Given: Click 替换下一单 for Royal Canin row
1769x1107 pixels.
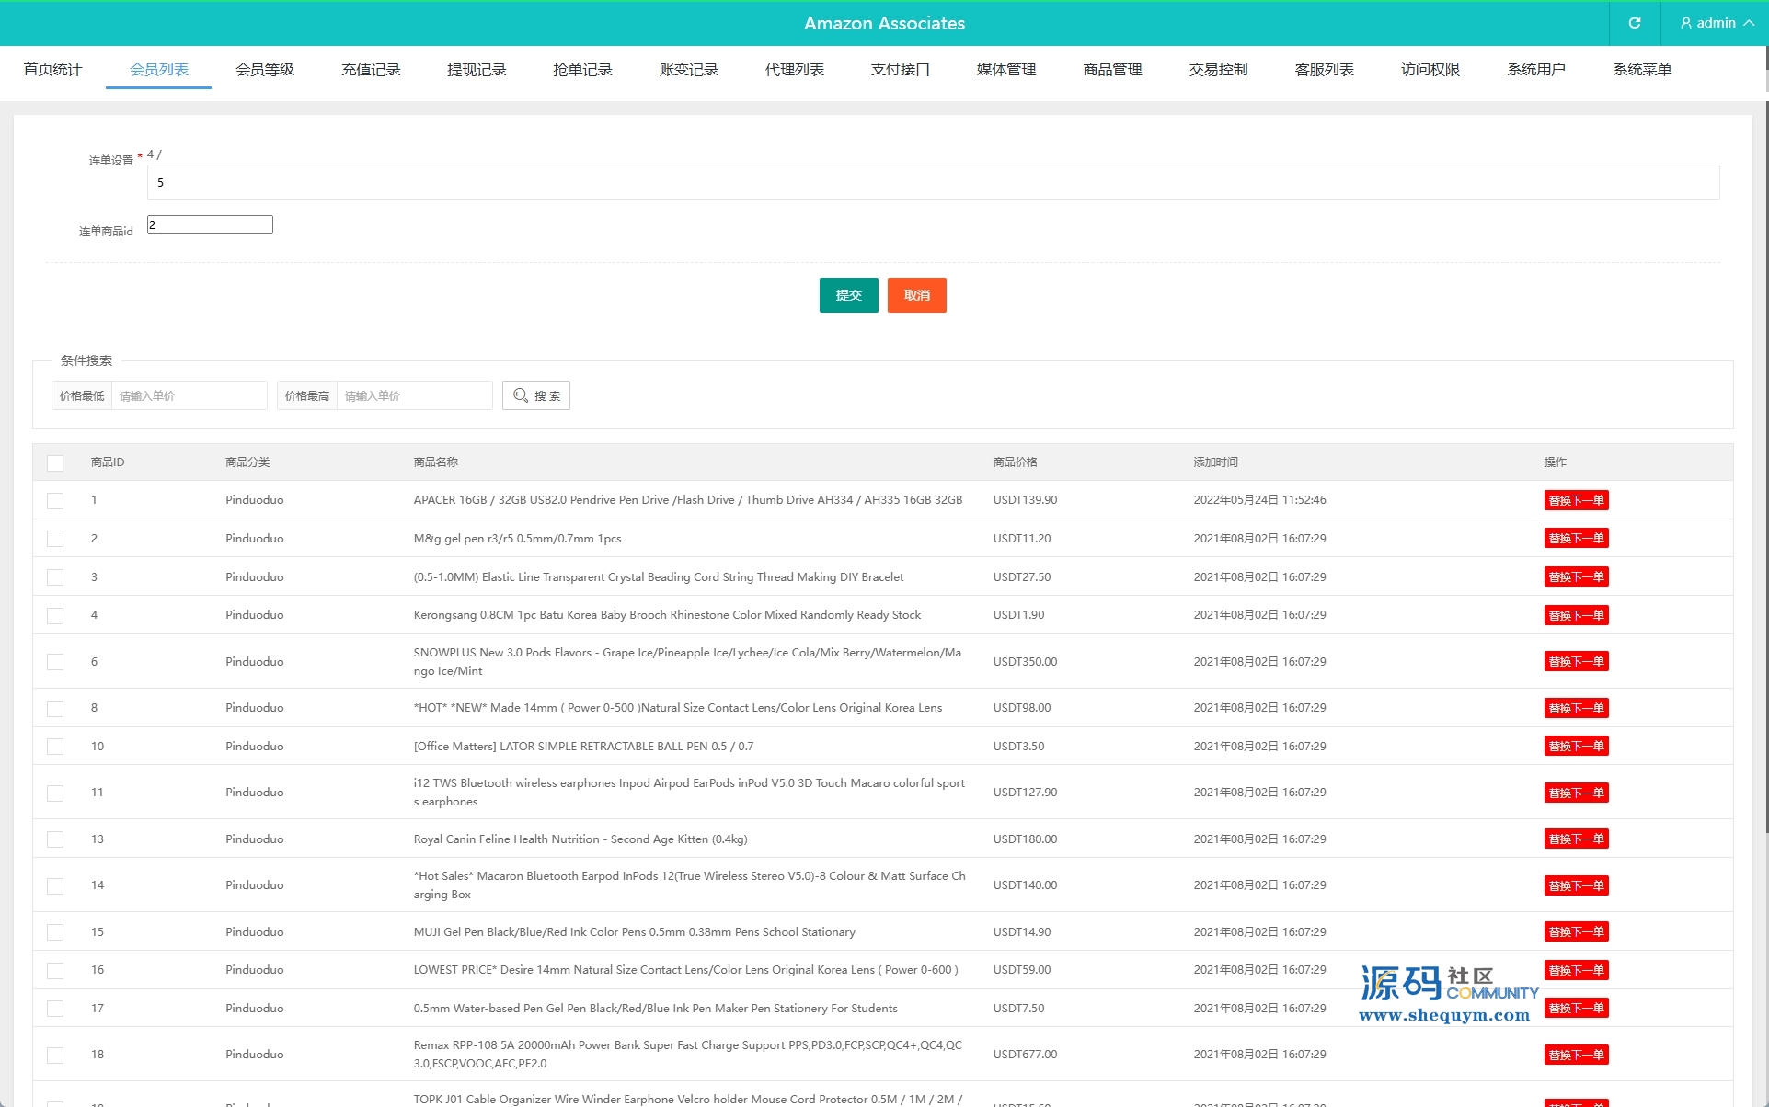Looking at the screenshot, I should [x=1576, y=839].
